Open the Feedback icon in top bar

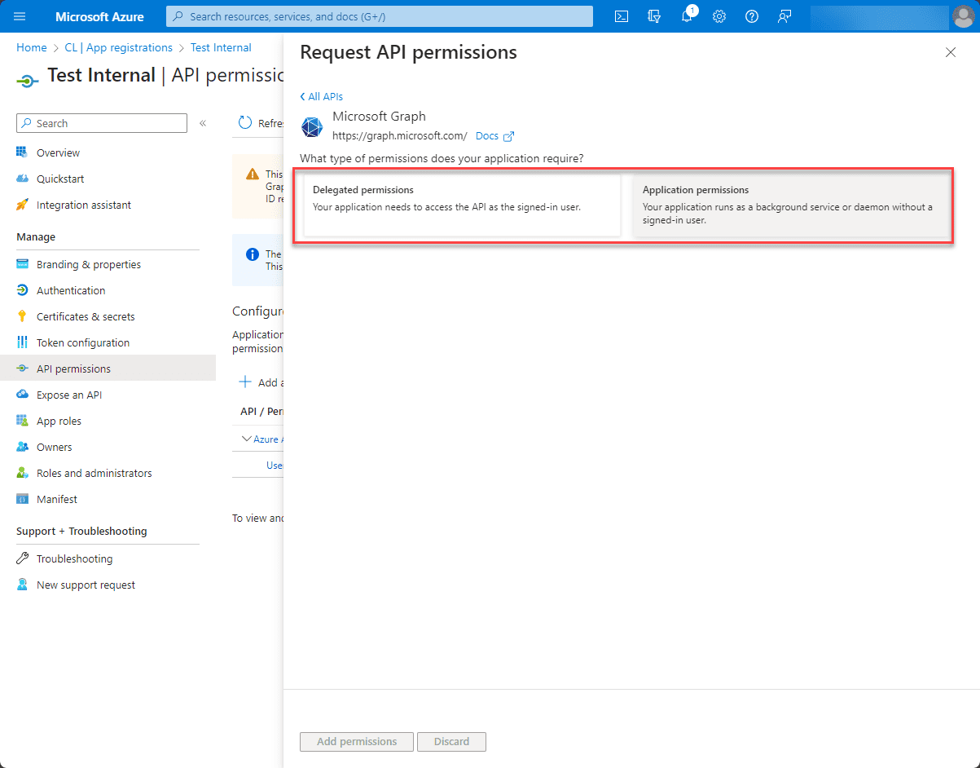click(784, 16)
